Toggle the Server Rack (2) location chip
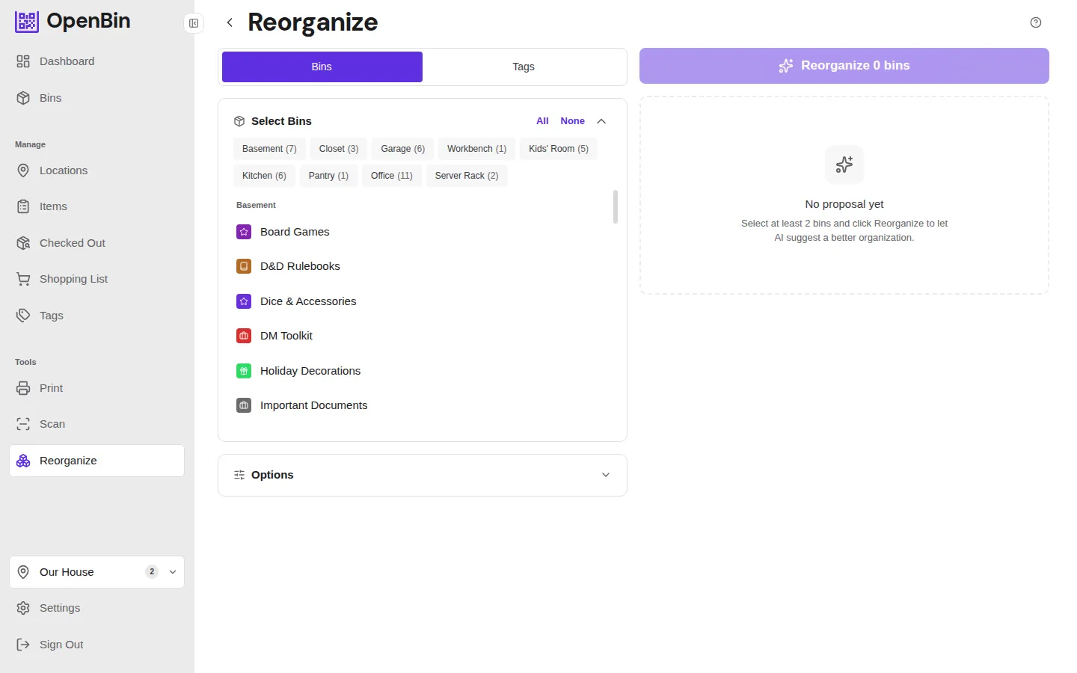Image resolution: width=1077 pixels, height=673 pixels. coord(467,176)
